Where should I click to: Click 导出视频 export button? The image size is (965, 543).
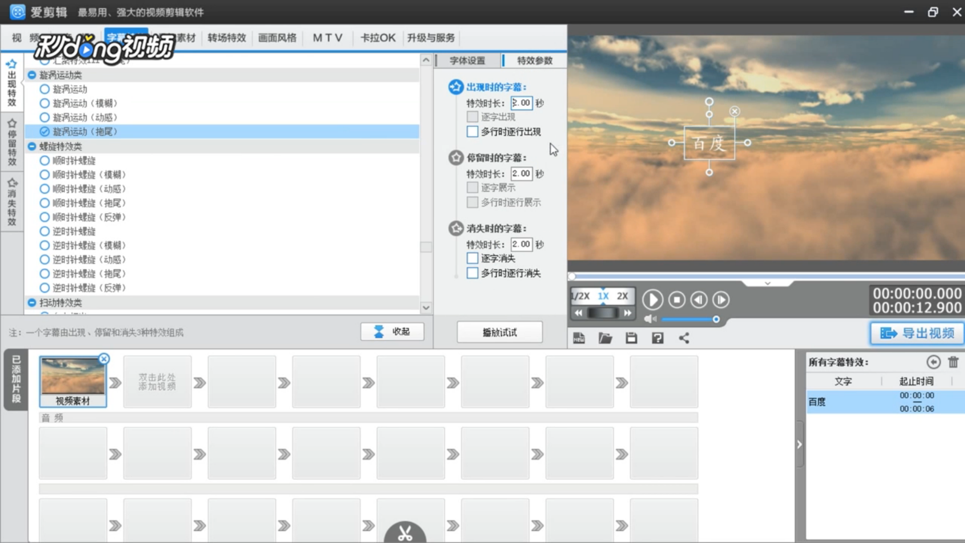point(917,333)
